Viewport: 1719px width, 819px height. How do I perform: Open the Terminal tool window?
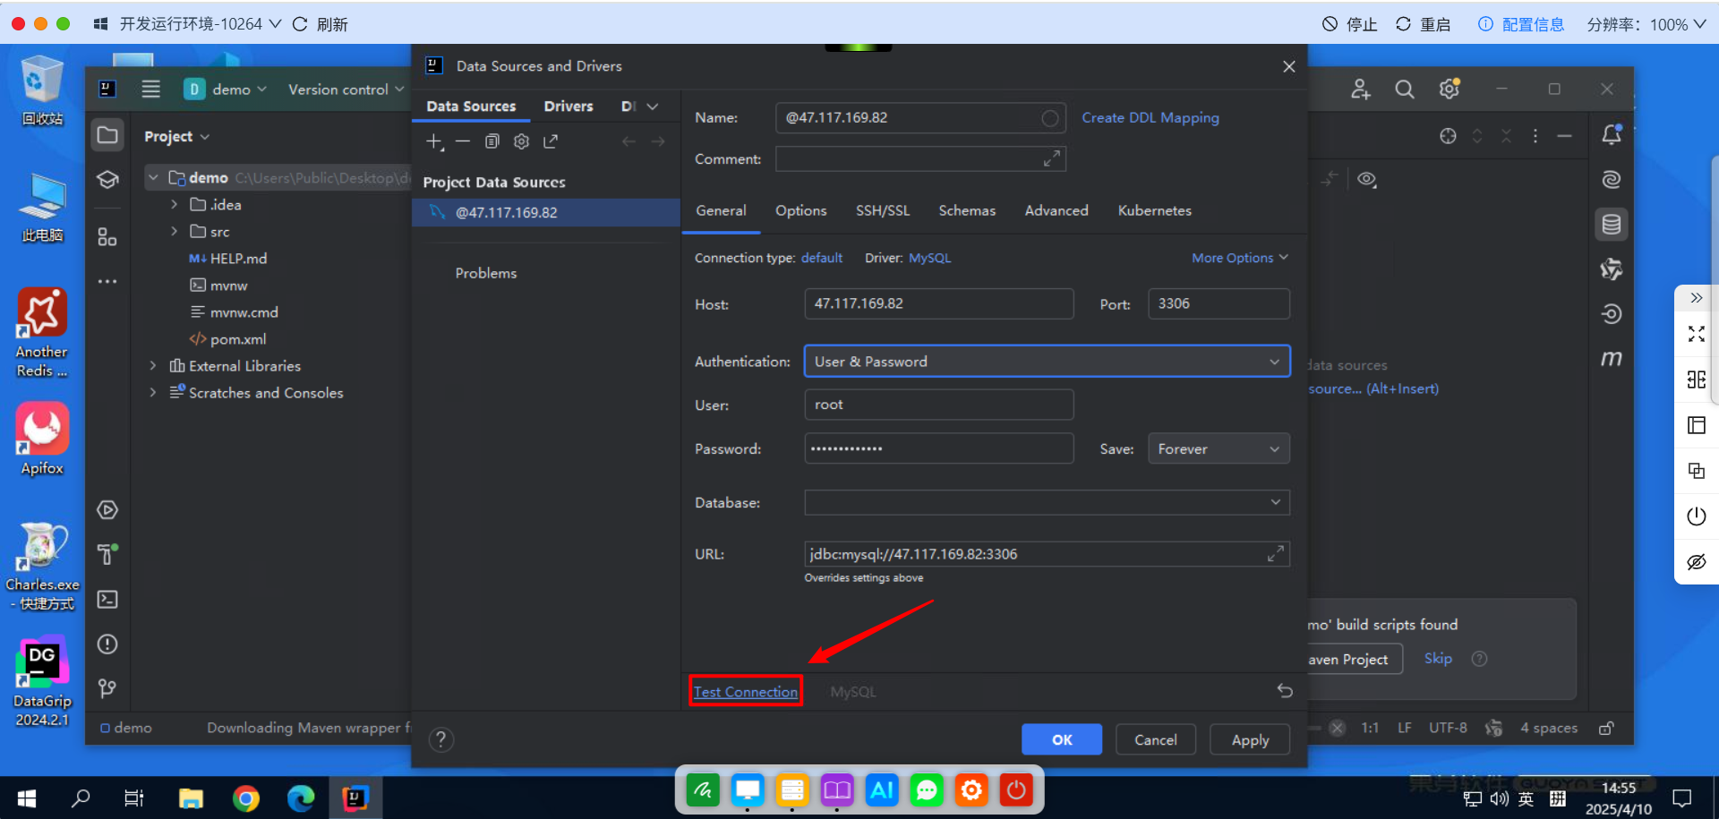point(107,600)
